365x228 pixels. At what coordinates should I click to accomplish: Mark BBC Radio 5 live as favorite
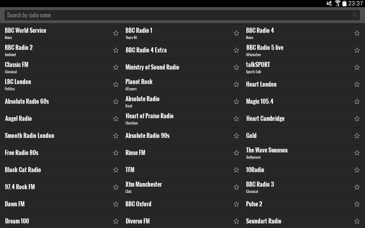pyautogui.click(x=357, y=50)
